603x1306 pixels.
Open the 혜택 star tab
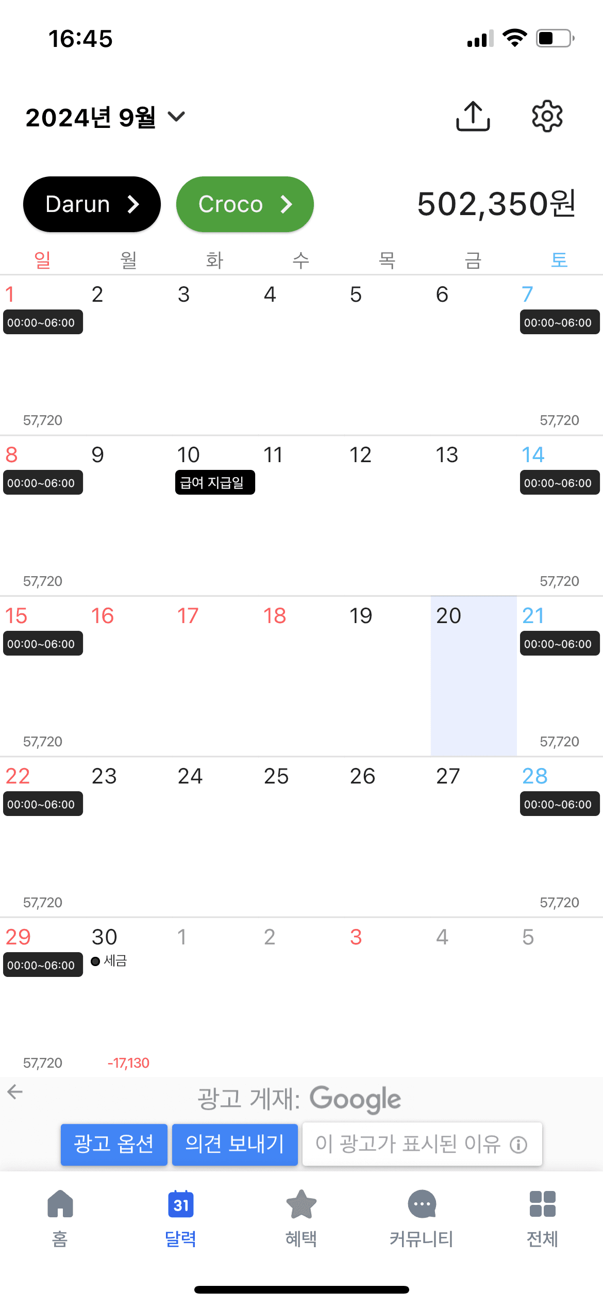(x=301, y=1204)
